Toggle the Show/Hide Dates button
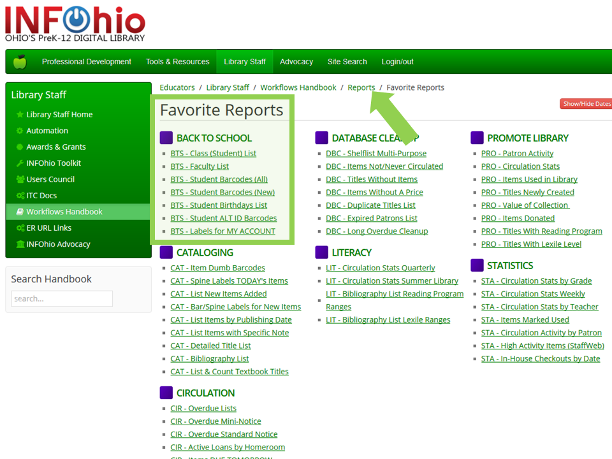Screen dimensions: 612x459 point(586,104)
